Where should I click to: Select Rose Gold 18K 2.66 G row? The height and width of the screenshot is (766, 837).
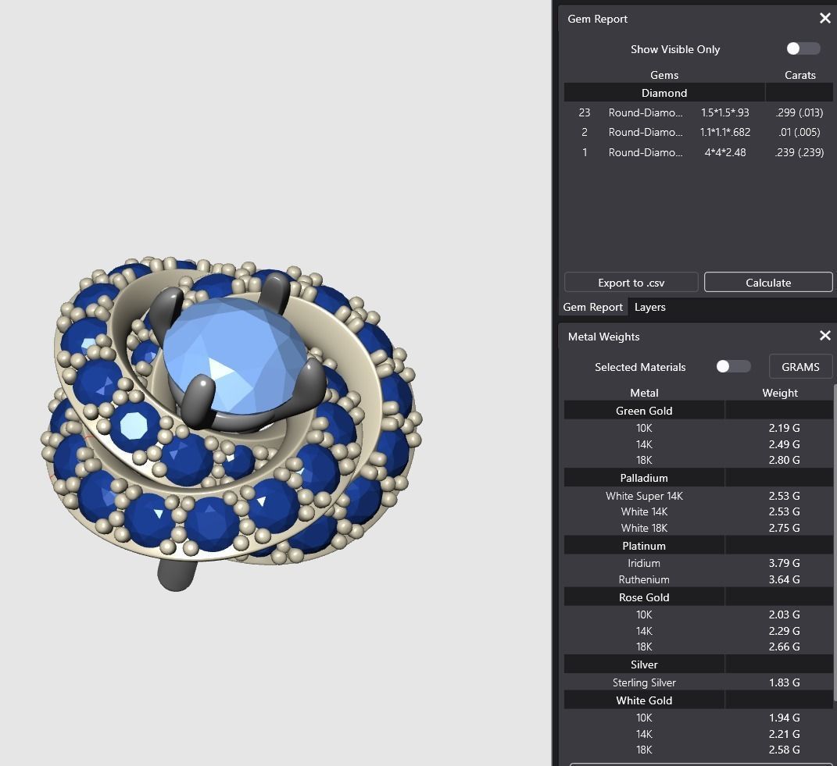coord(698,647)
